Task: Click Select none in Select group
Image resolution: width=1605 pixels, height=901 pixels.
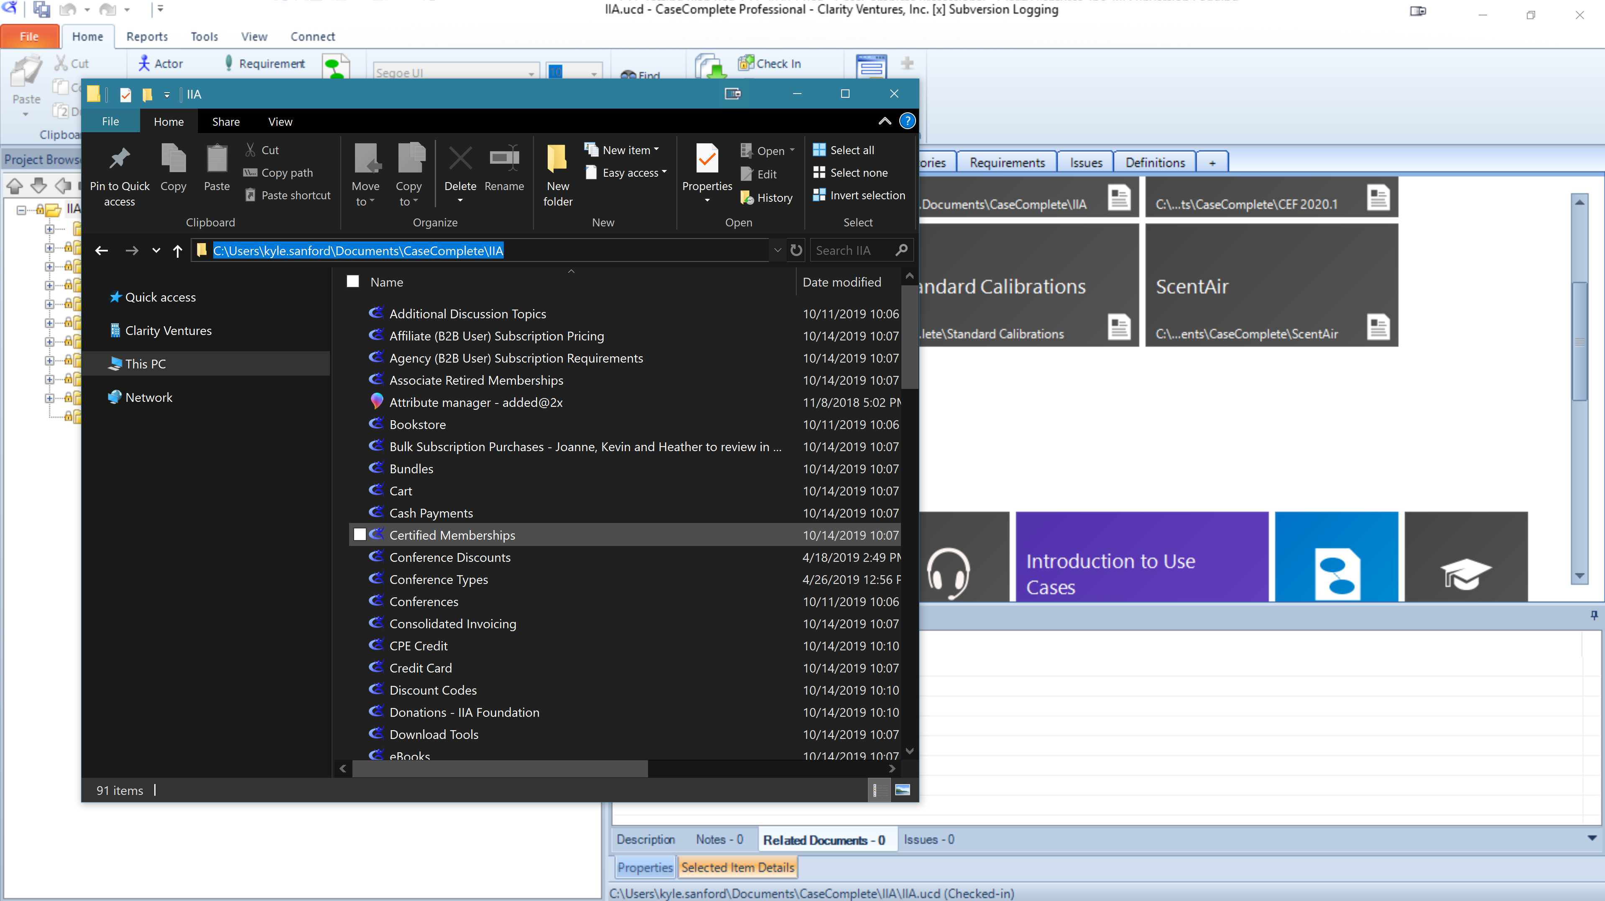Action: coord(850,173)
